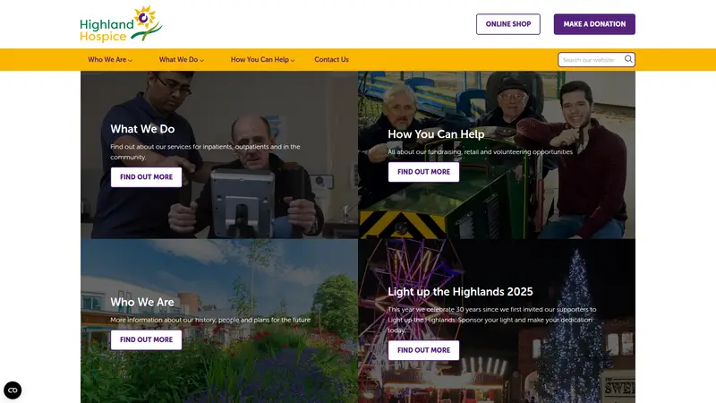Screen dimensions: 716x403
Task: Click Find Out More under Who We Are
Action: 146,340
